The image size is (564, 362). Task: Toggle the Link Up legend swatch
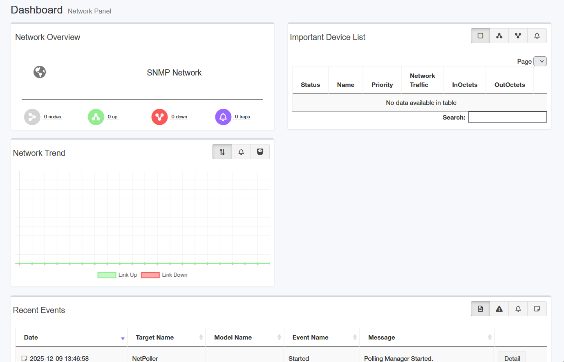[107, 275]
